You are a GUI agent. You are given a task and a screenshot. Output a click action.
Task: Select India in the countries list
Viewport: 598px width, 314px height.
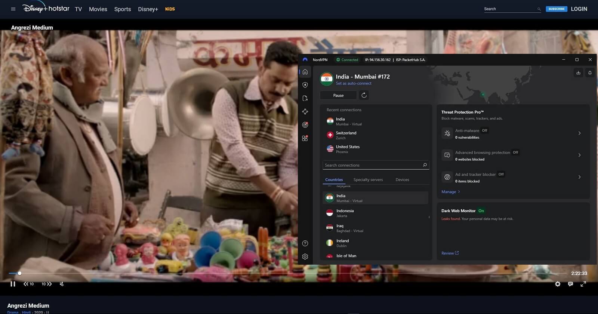376,198
